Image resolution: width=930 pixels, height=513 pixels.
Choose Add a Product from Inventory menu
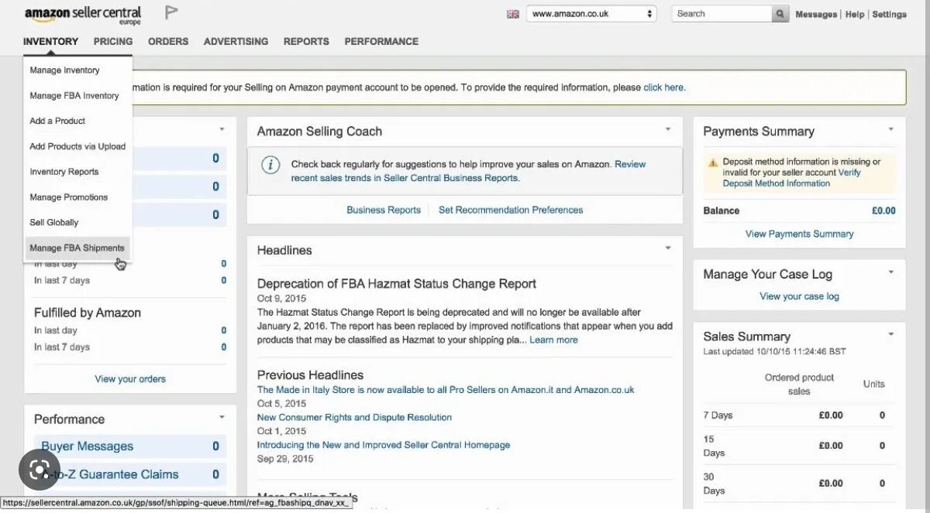[x=57, y=121]
